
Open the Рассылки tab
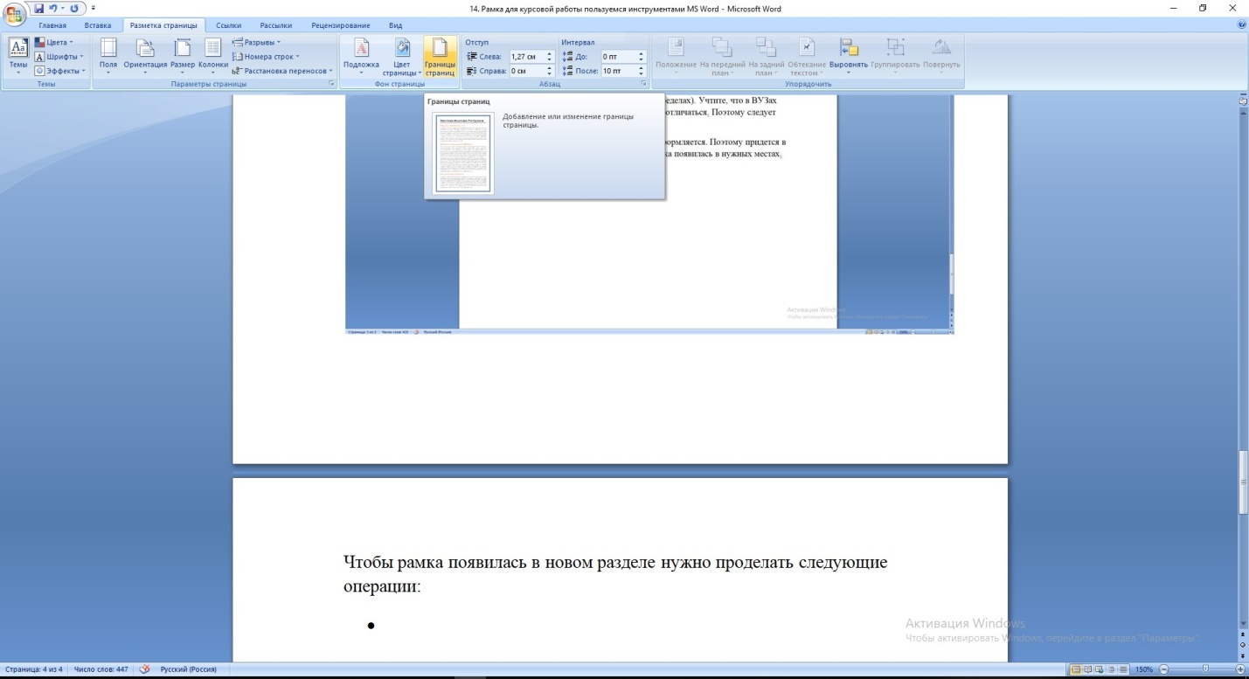pos(276,25)
